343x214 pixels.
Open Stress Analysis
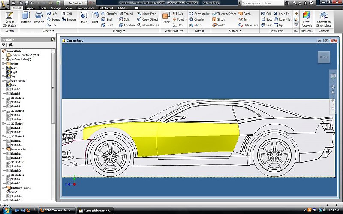click(307, 19)
